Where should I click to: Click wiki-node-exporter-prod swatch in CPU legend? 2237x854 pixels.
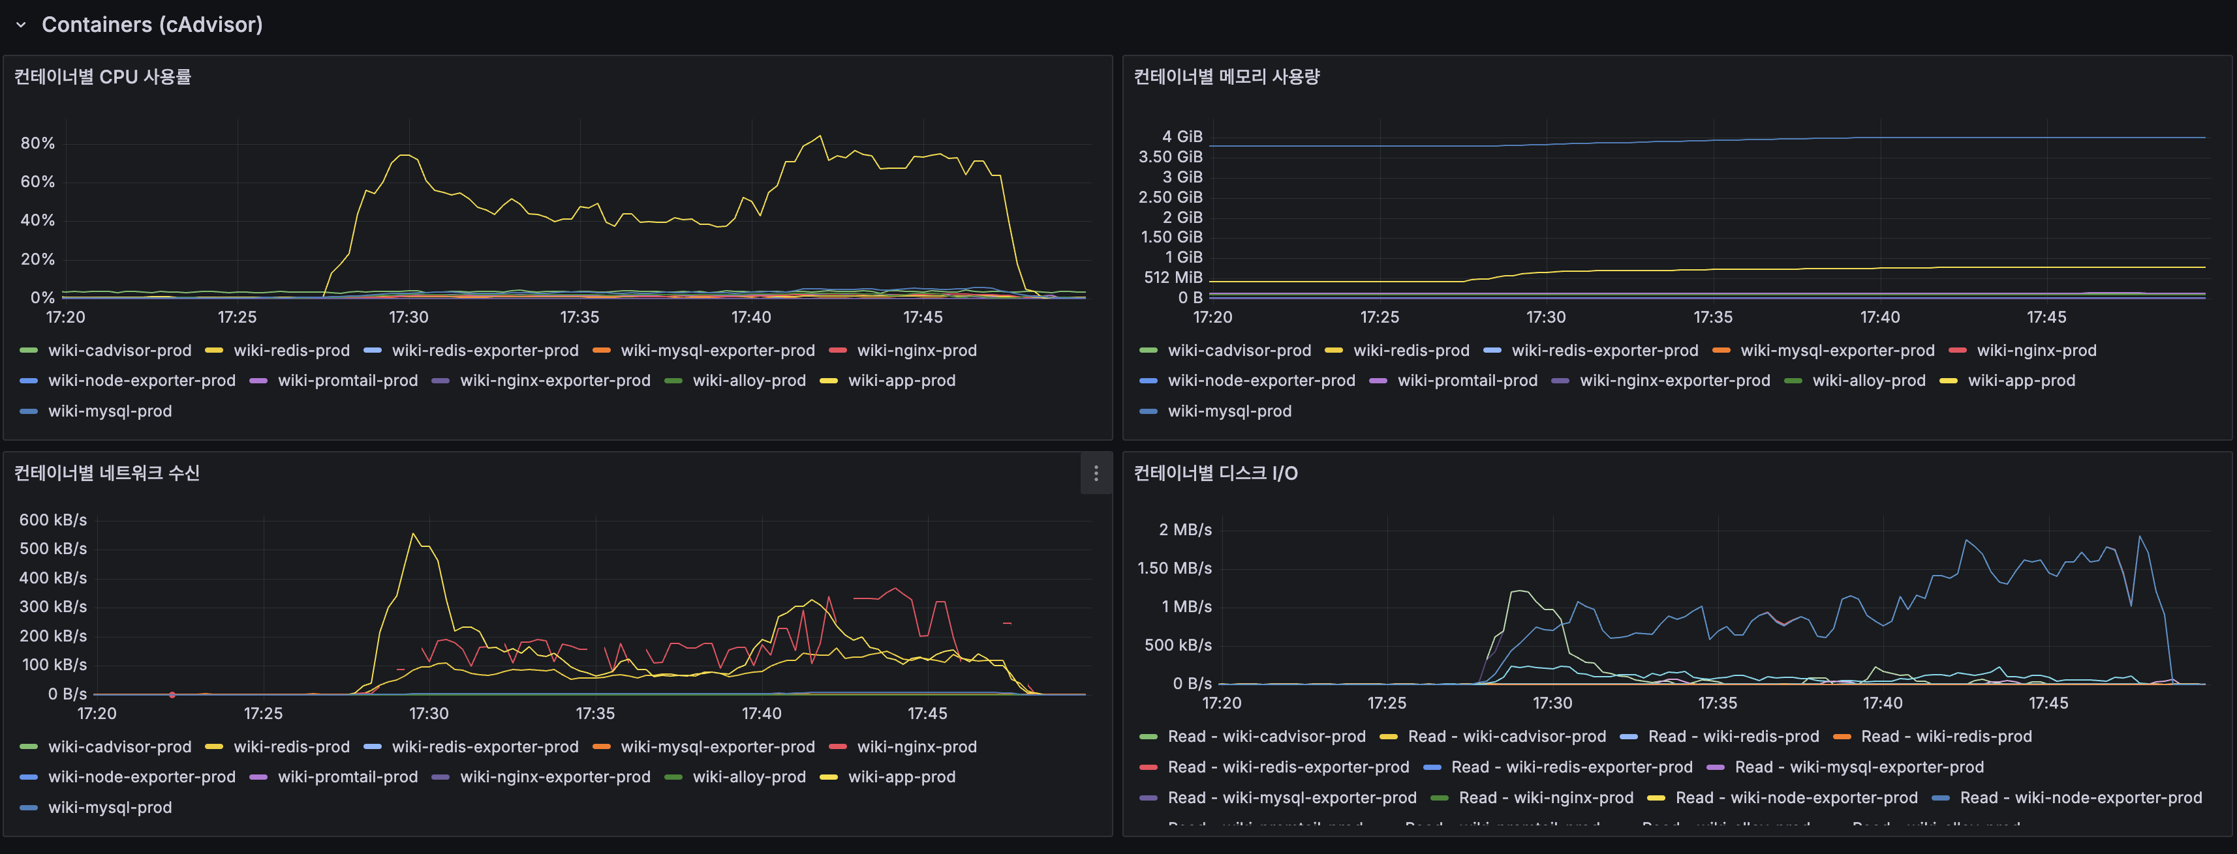pos(29,381)
